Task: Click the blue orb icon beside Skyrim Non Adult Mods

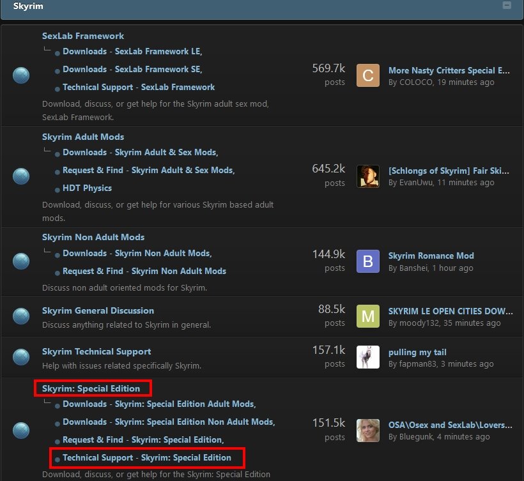Action: coord(21,261)
